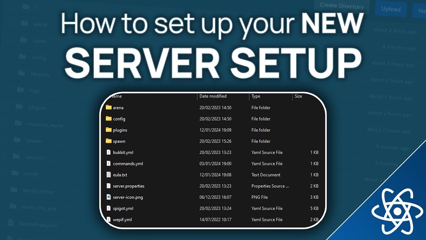Tick the checkbox beside libraries in the background panel

click(x=7, y=72)
